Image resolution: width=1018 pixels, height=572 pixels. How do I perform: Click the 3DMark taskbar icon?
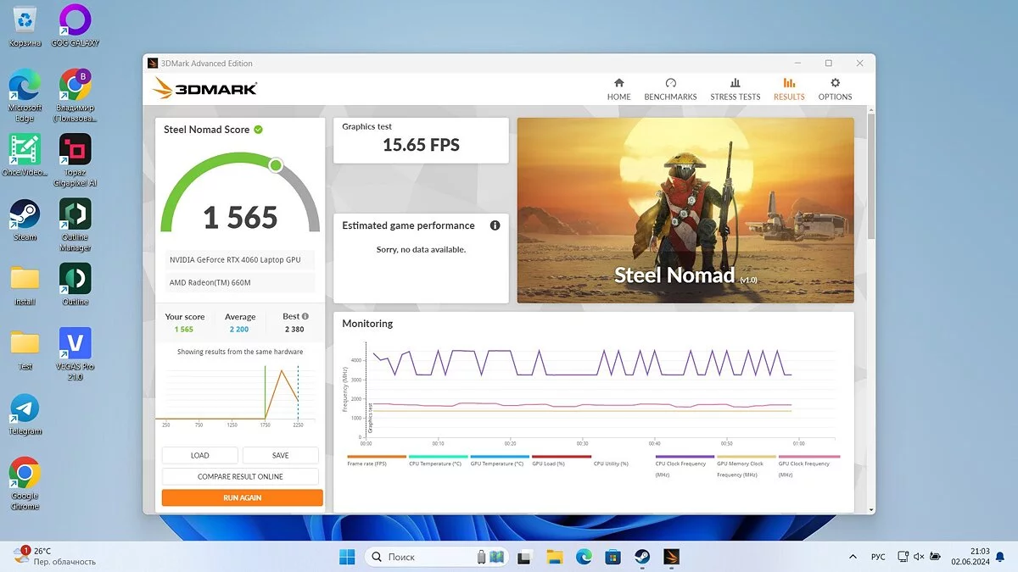pyautogui.click(x=670, y=557)
